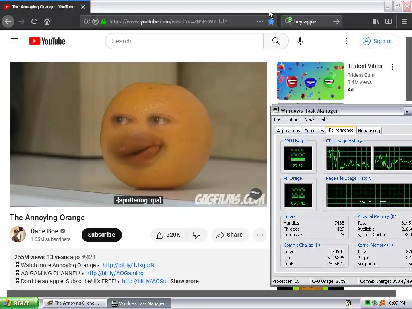412x309 pixels.
Task: Open YouTube settings three-dot menu
Action: [346, 41]
